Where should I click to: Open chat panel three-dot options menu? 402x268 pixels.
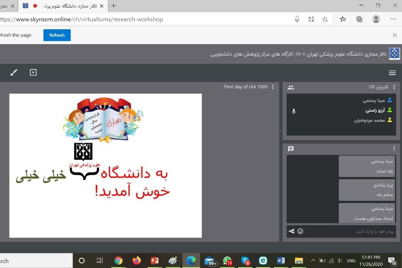(394, 149)
